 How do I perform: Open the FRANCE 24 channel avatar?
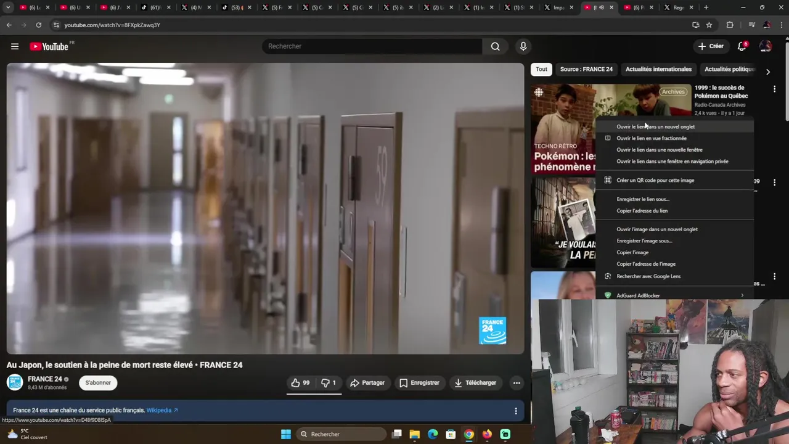[15, 382]
